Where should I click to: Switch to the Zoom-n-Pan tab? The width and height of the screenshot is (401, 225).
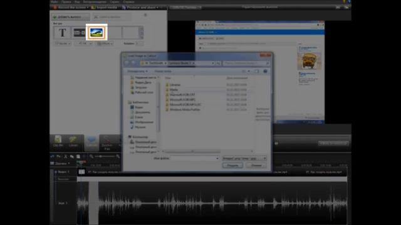[x=107, y=143]
